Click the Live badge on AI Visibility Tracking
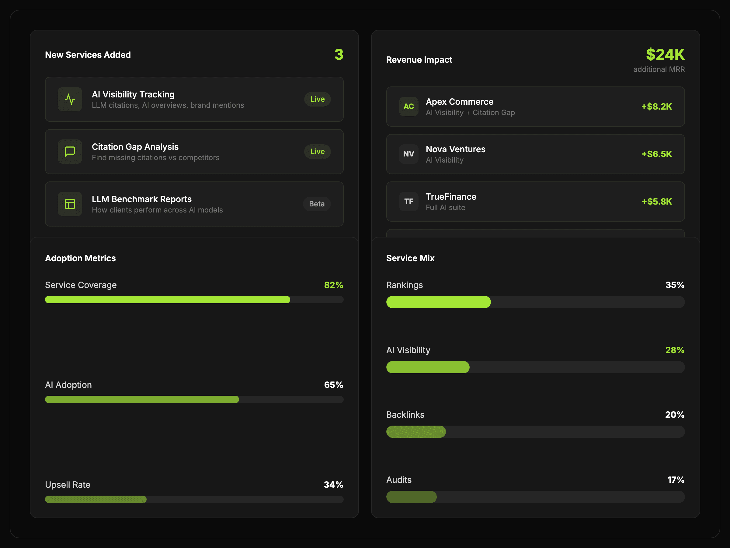Image resolution: width=730 pixels, height=548 pixels. (317, 99)
